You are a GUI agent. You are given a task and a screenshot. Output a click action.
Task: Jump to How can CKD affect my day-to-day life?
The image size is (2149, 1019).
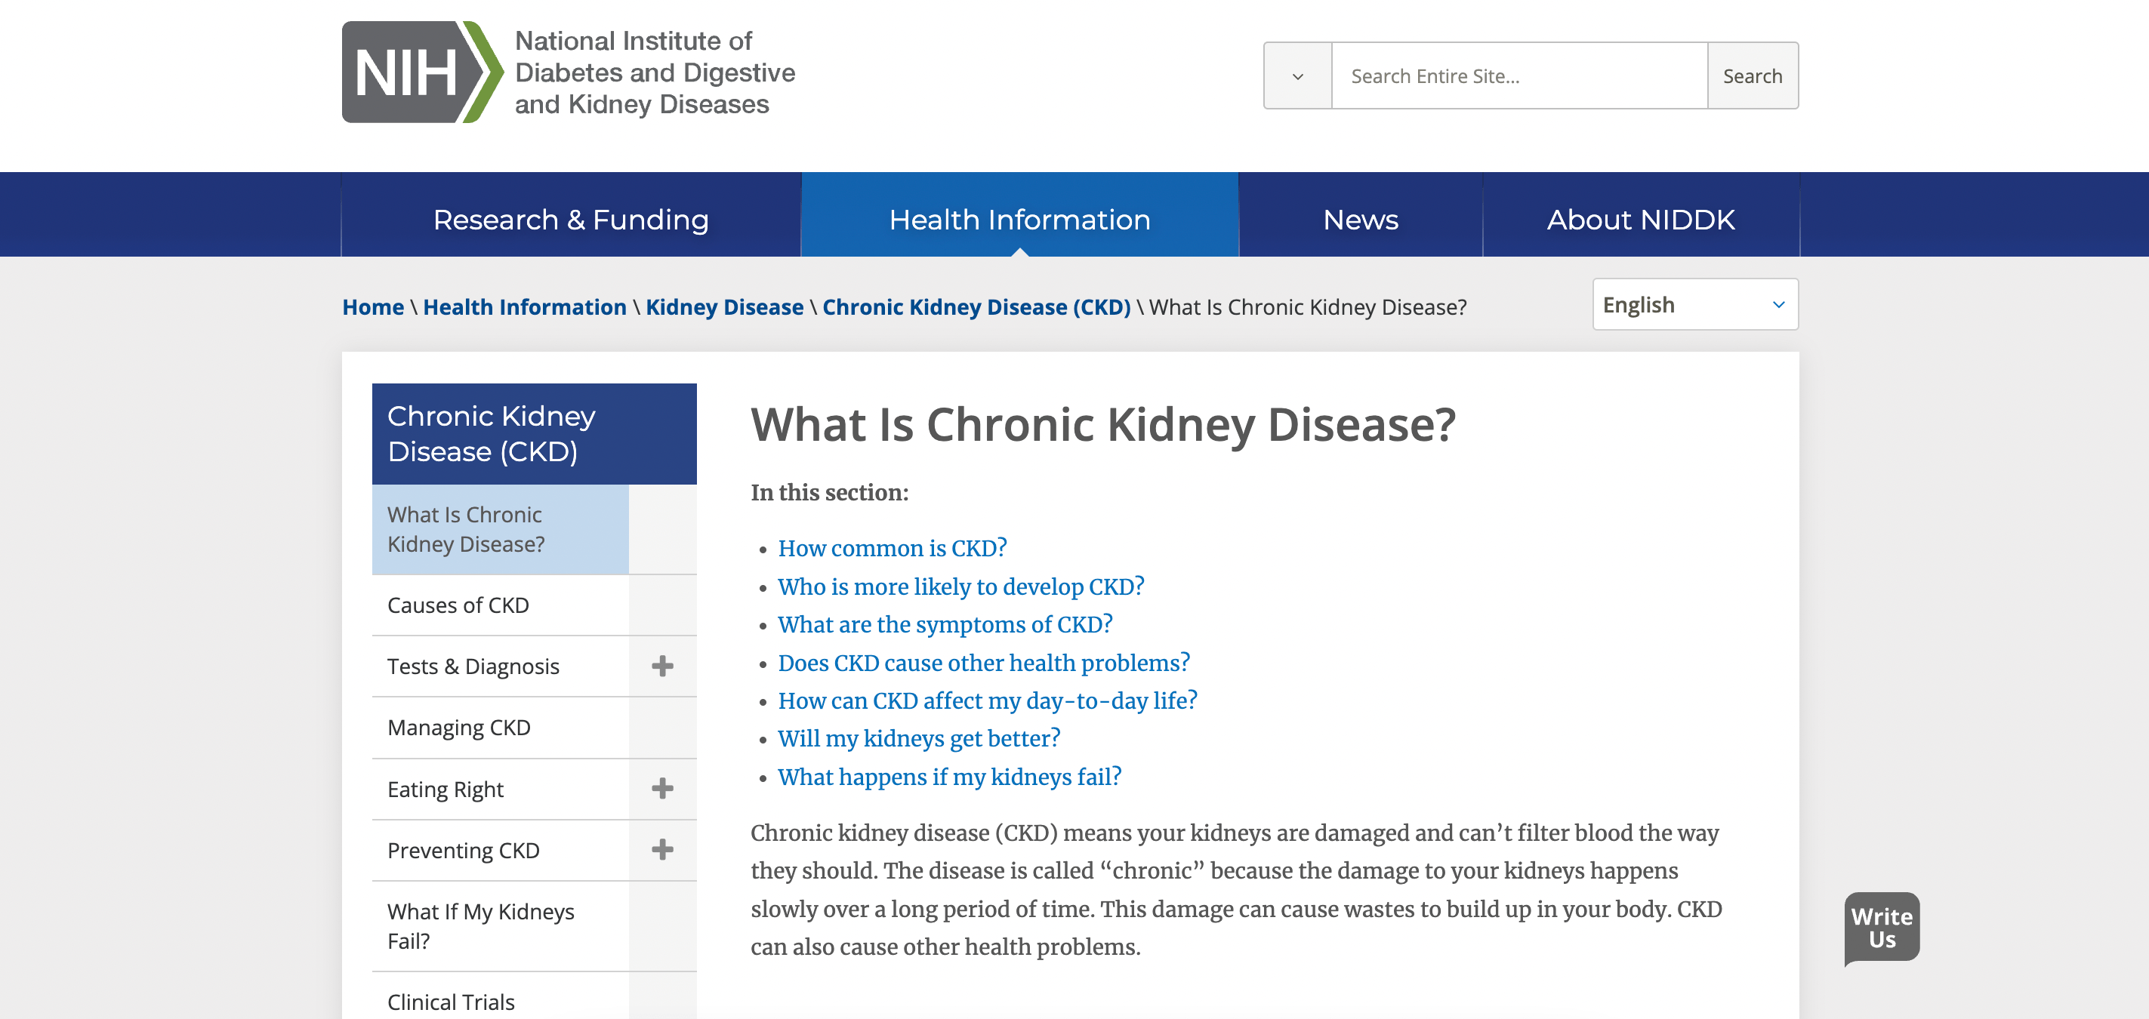pyautogui.click(x=987, y=700)
